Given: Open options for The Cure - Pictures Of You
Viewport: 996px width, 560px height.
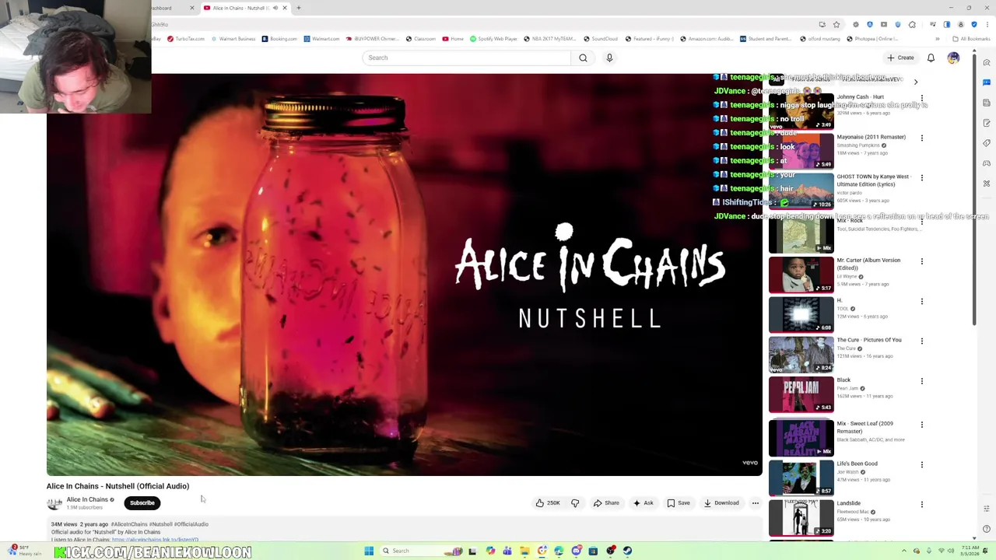Looking at the screenshot, I should pyautogui.click(x=922, y=341).
